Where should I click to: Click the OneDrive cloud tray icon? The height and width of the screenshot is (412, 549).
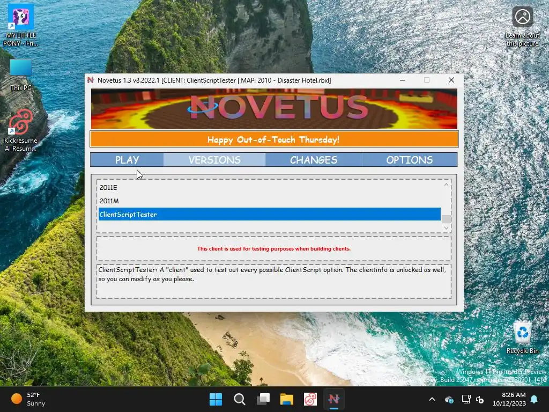(x=449, y=399)
